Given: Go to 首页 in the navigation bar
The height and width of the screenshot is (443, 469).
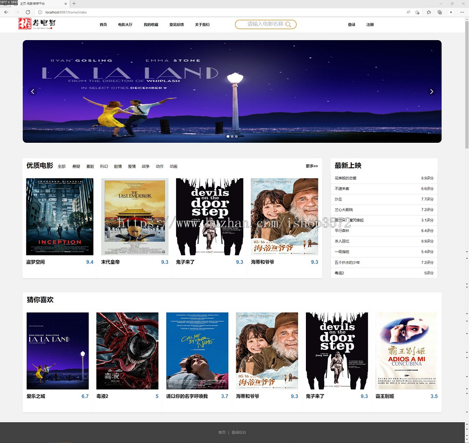Looking at the screenshot, I should (103, 24).
